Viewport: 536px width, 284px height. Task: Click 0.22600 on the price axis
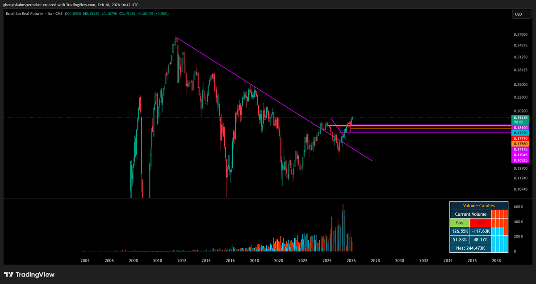pyautogui.click(x=521, y=97)
